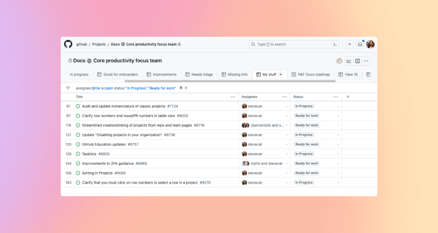Expand assignee dropdown for Sorting in Projects row
438x233 pixels.
click(x=286, y=173)
